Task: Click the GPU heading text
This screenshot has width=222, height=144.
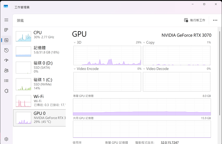Action: (79, 34)
